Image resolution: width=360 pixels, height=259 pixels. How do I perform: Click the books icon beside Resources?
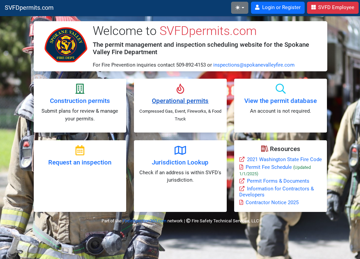click(265, 149)
